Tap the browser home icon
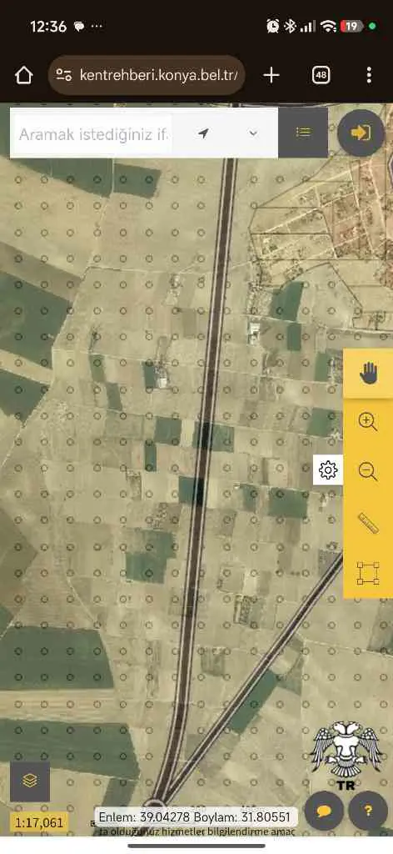This screenshot has height=854, width=393. pos(23,75)
